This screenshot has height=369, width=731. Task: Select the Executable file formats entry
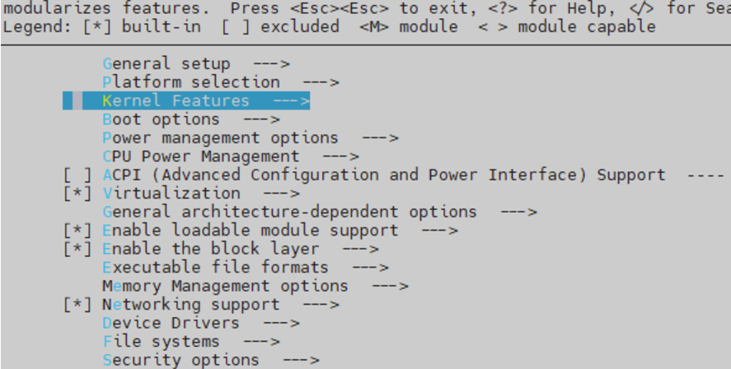(x=215, y=268)
